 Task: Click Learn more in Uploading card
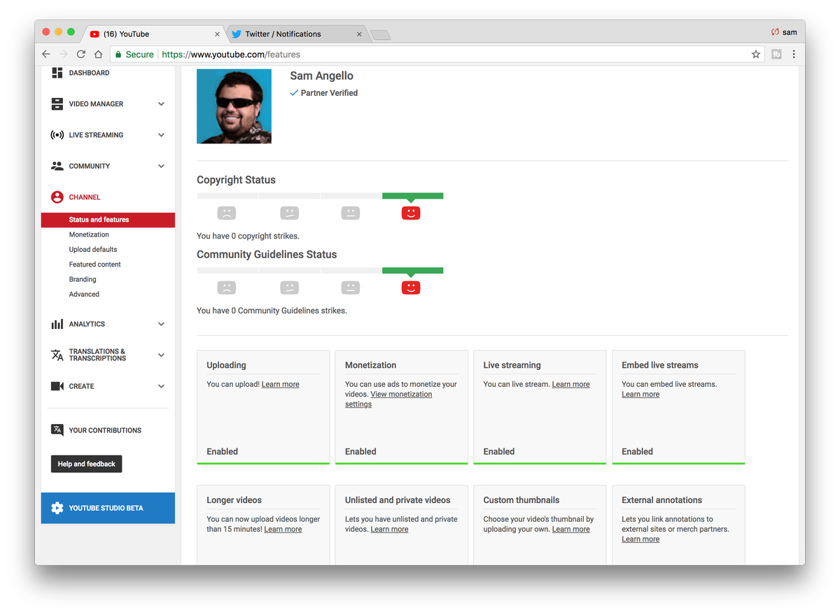pos(280,384)
